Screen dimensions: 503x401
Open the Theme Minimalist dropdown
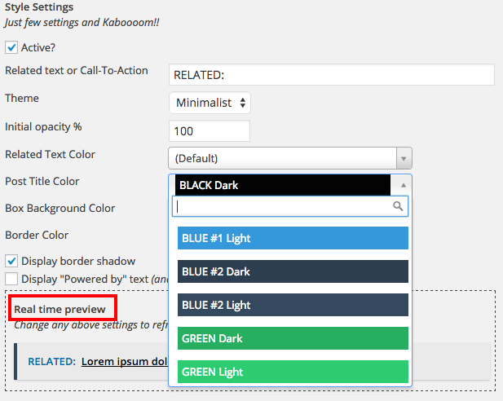(210, 103)
